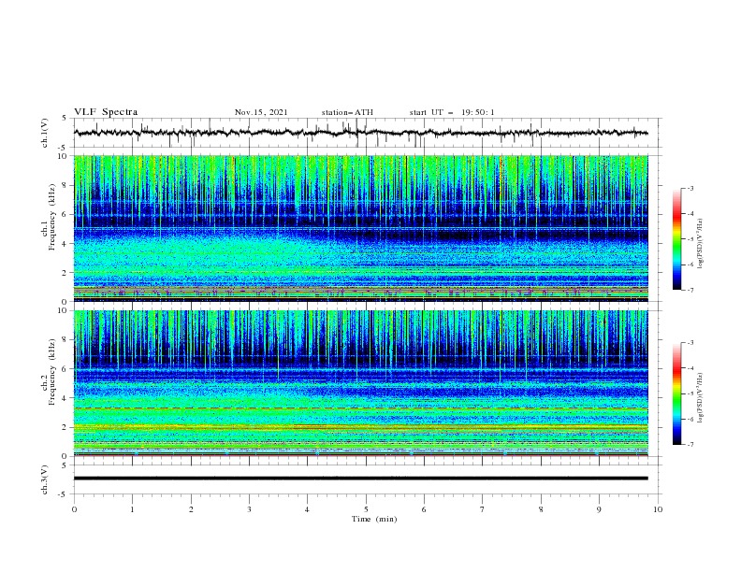
Task: Click the time axis tick label "1"
Action: click(132, 509)
